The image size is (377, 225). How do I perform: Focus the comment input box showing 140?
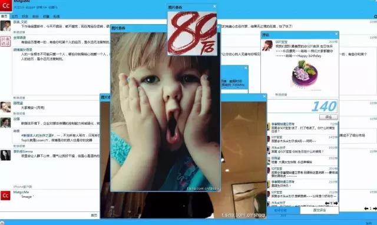click(302, 106)
